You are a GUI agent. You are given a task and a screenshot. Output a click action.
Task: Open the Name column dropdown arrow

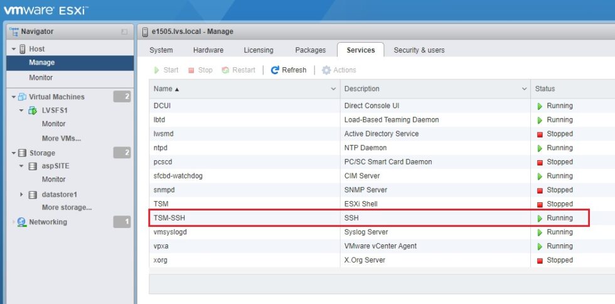click(x=333, y=89)
